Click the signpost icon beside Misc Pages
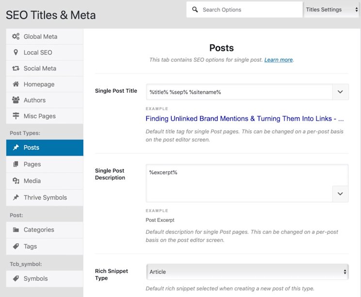The width and height of the screenshot is (361, 297). tap(16, 116)
